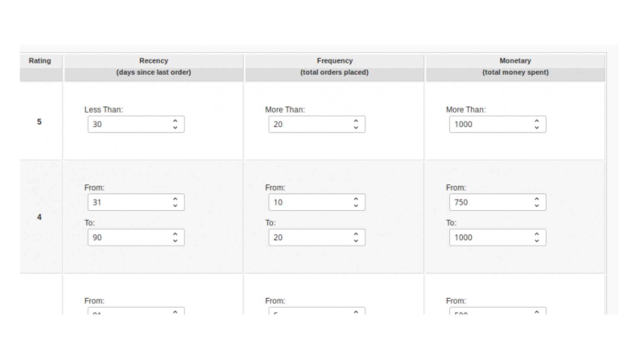This screenshot has width=638, height=359.
Task: Click the Monetary column header
Action: tap(515, 61)
